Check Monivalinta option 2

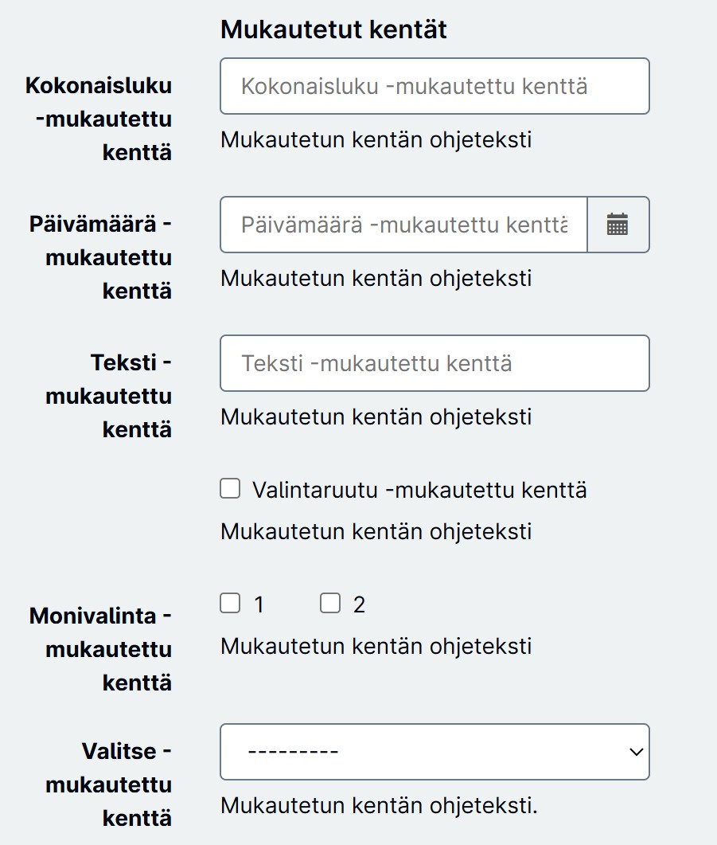(x=330, y=603)
